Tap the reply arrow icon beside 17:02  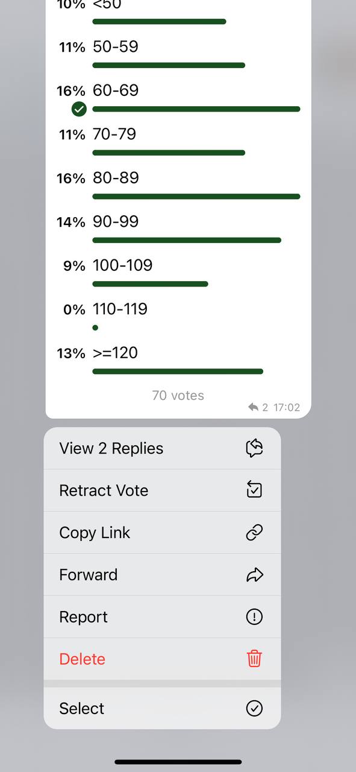coord(253,408)
